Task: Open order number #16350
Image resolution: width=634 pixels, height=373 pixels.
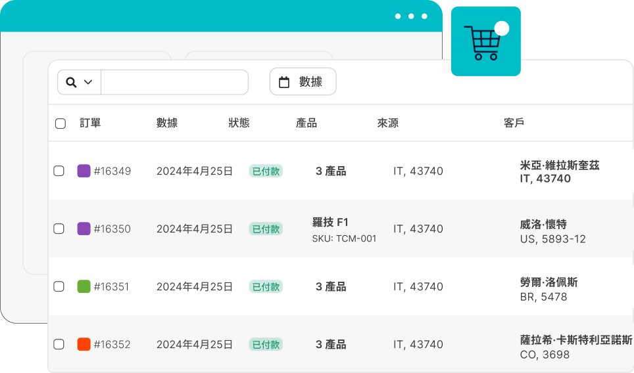Action: 112,229
